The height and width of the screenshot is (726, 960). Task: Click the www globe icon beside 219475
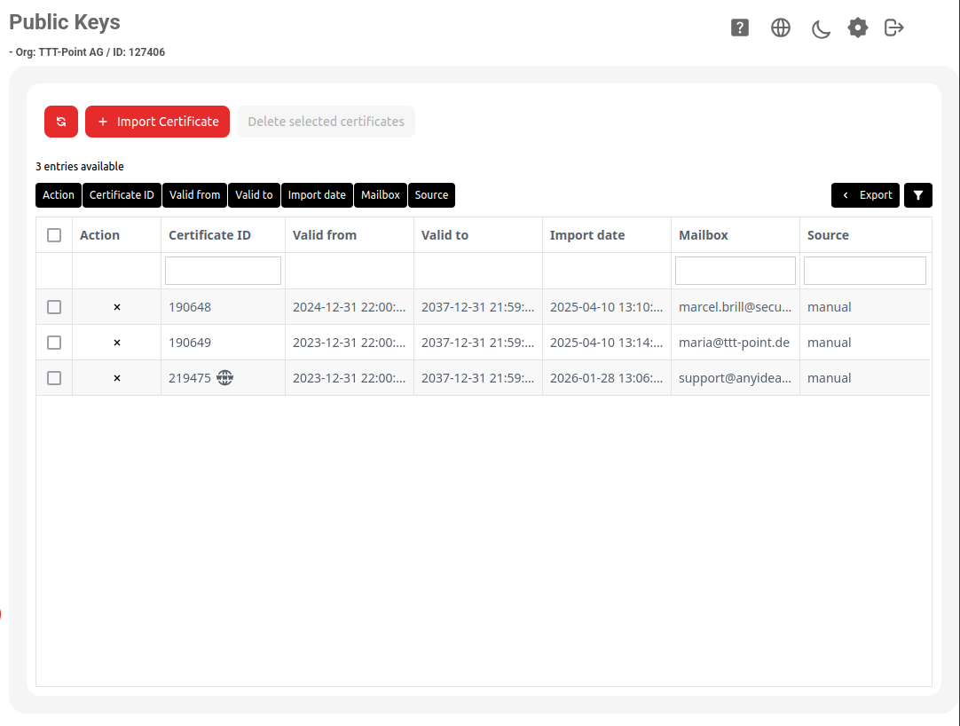click(x=225, y=378)
